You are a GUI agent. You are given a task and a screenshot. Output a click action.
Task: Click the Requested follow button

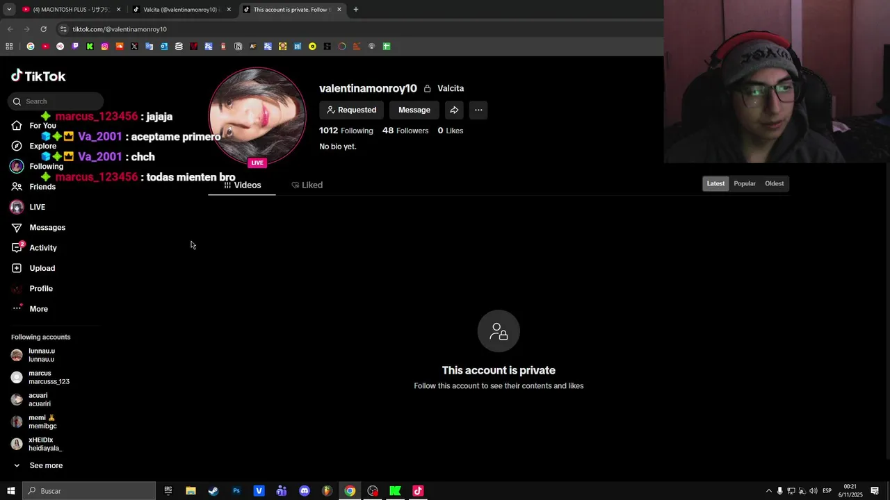click(x=351, y=110)
